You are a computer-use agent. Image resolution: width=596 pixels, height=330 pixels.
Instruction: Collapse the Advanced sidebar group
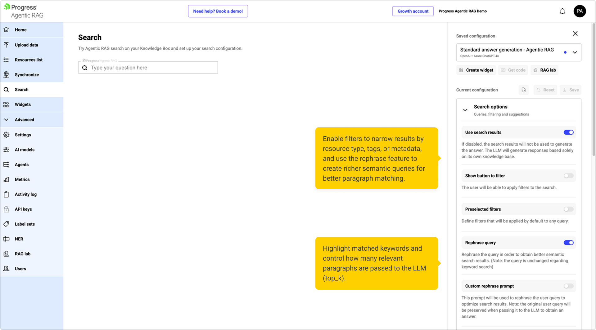6,120
